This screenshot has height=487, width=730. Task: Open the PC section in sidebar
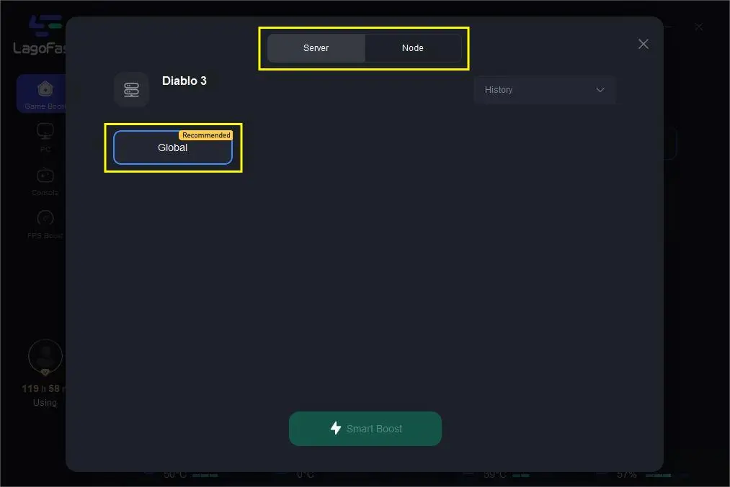click(45, 137)
